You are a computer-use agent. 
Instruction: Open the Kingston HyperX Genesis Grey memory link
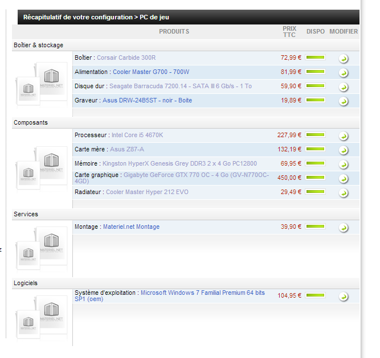tap(179, 163)
